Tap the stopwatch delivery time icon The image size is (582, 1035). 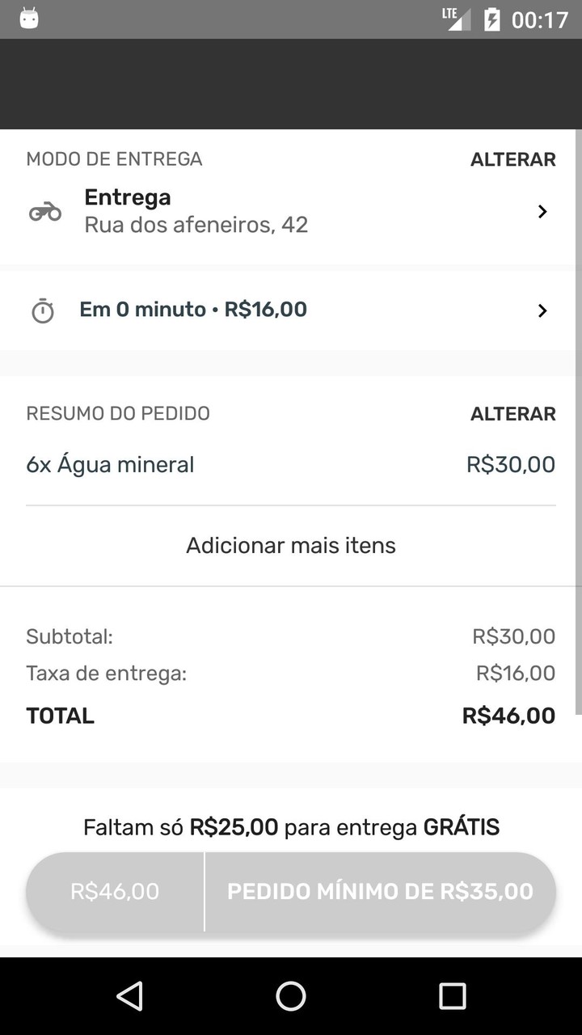(43, 310)
